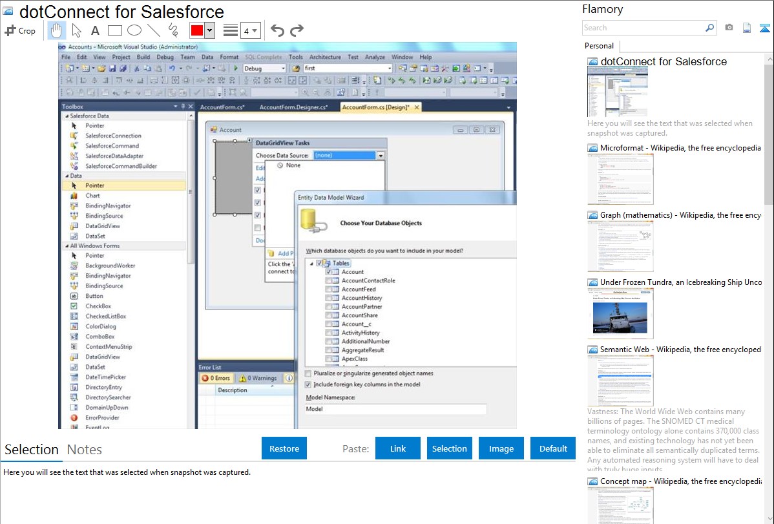Paste as Link button
Viewport: 774px width, 524px height.
(x=398, y=448)
